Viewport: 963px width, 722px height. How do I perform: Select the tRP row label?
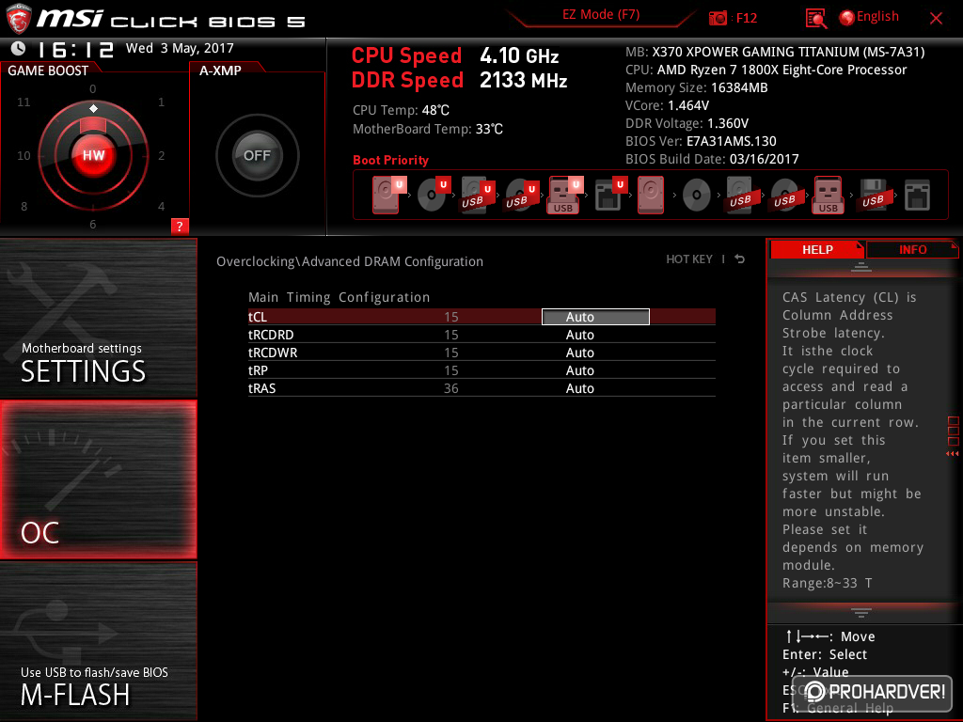pos(258,370)
